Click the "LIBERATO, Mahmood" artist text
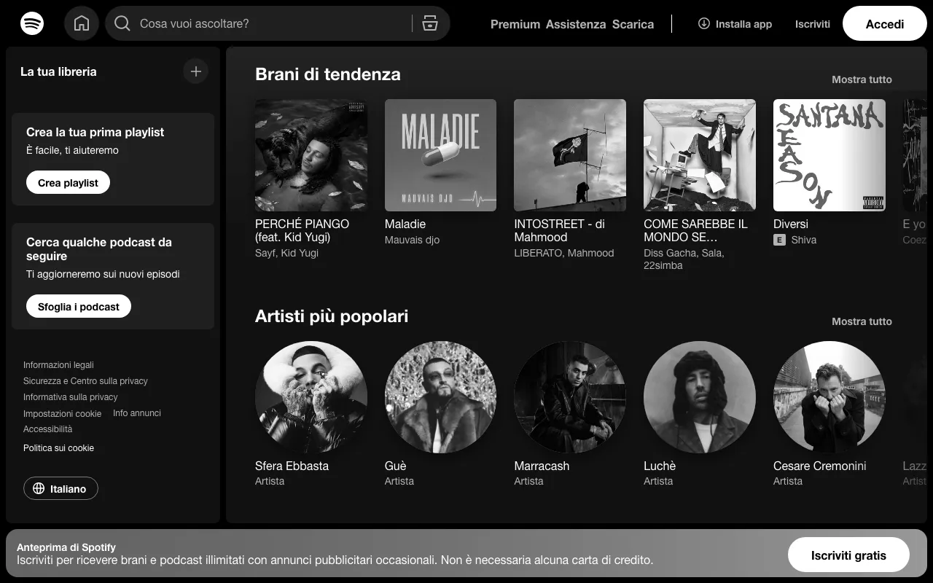933x583 pixels. pyautogui.click(x=564, y=253)
